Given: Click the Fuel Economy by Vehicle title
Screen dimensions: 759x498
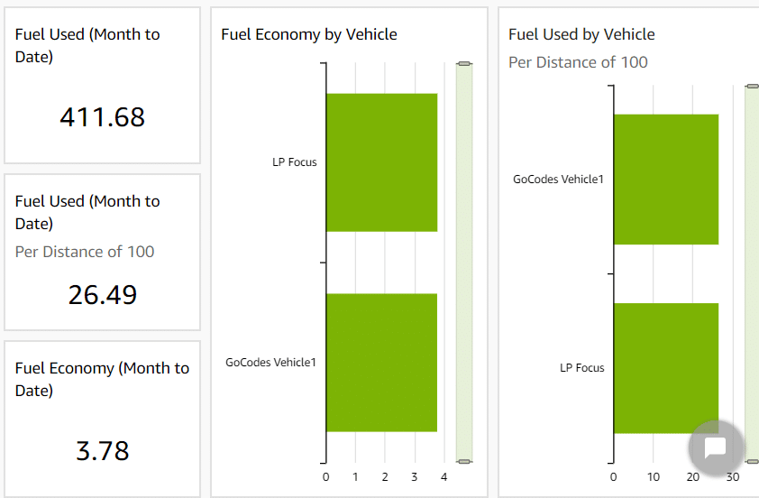Looking at the screenshot, I should (x=309, y=34).
